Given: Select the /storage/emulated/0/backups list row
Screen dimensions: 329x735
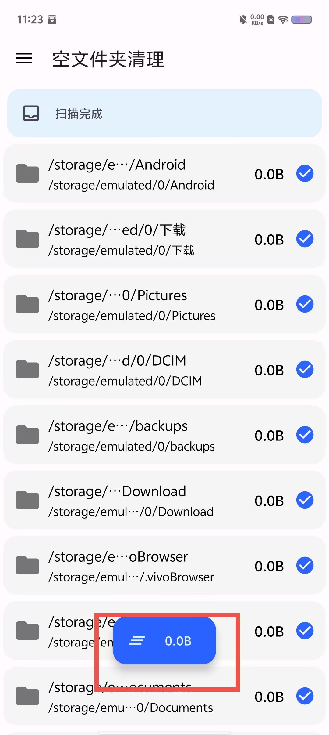Looking at the screenshot, I should pos(164,435).
